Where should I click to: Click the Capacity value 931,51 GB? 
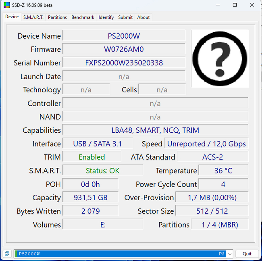90,198
